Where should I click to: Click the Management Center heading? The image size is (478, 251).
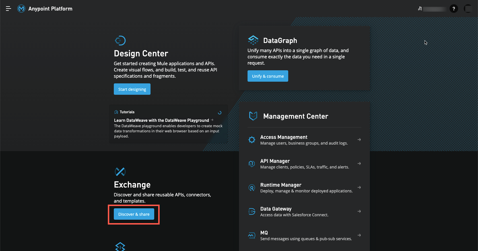pos(296,116)
